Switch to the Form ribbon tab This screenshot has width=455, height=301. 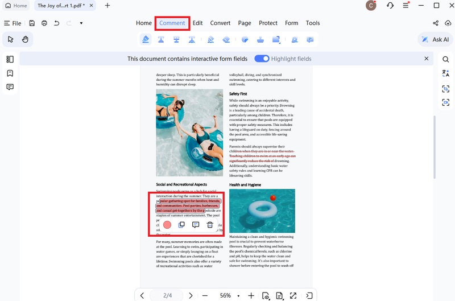(291, 23)
